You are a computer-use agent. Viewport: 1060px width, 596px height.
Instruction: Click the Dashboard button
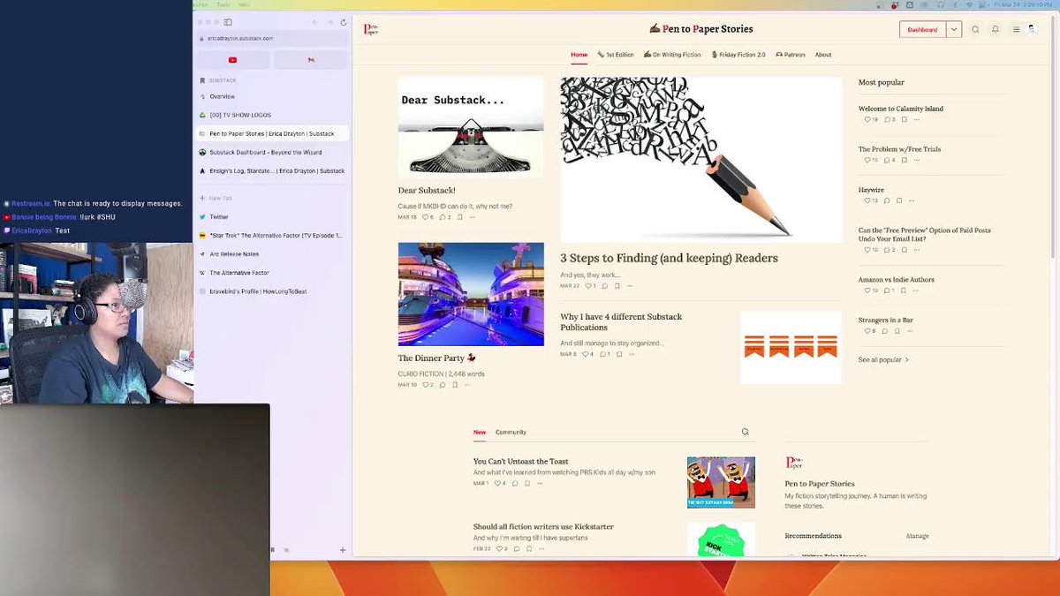point(920,28)
